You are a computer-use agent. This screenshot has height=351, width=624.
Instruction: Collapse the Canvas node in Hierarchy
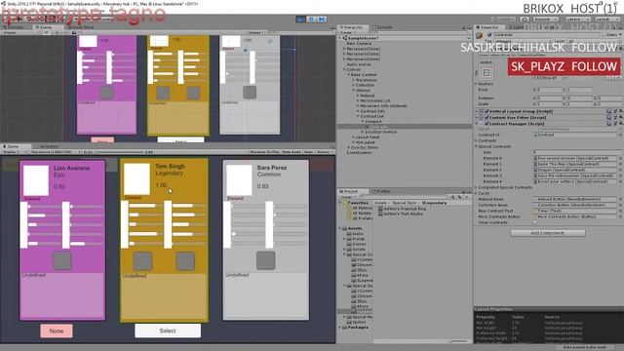pos(344,69)
